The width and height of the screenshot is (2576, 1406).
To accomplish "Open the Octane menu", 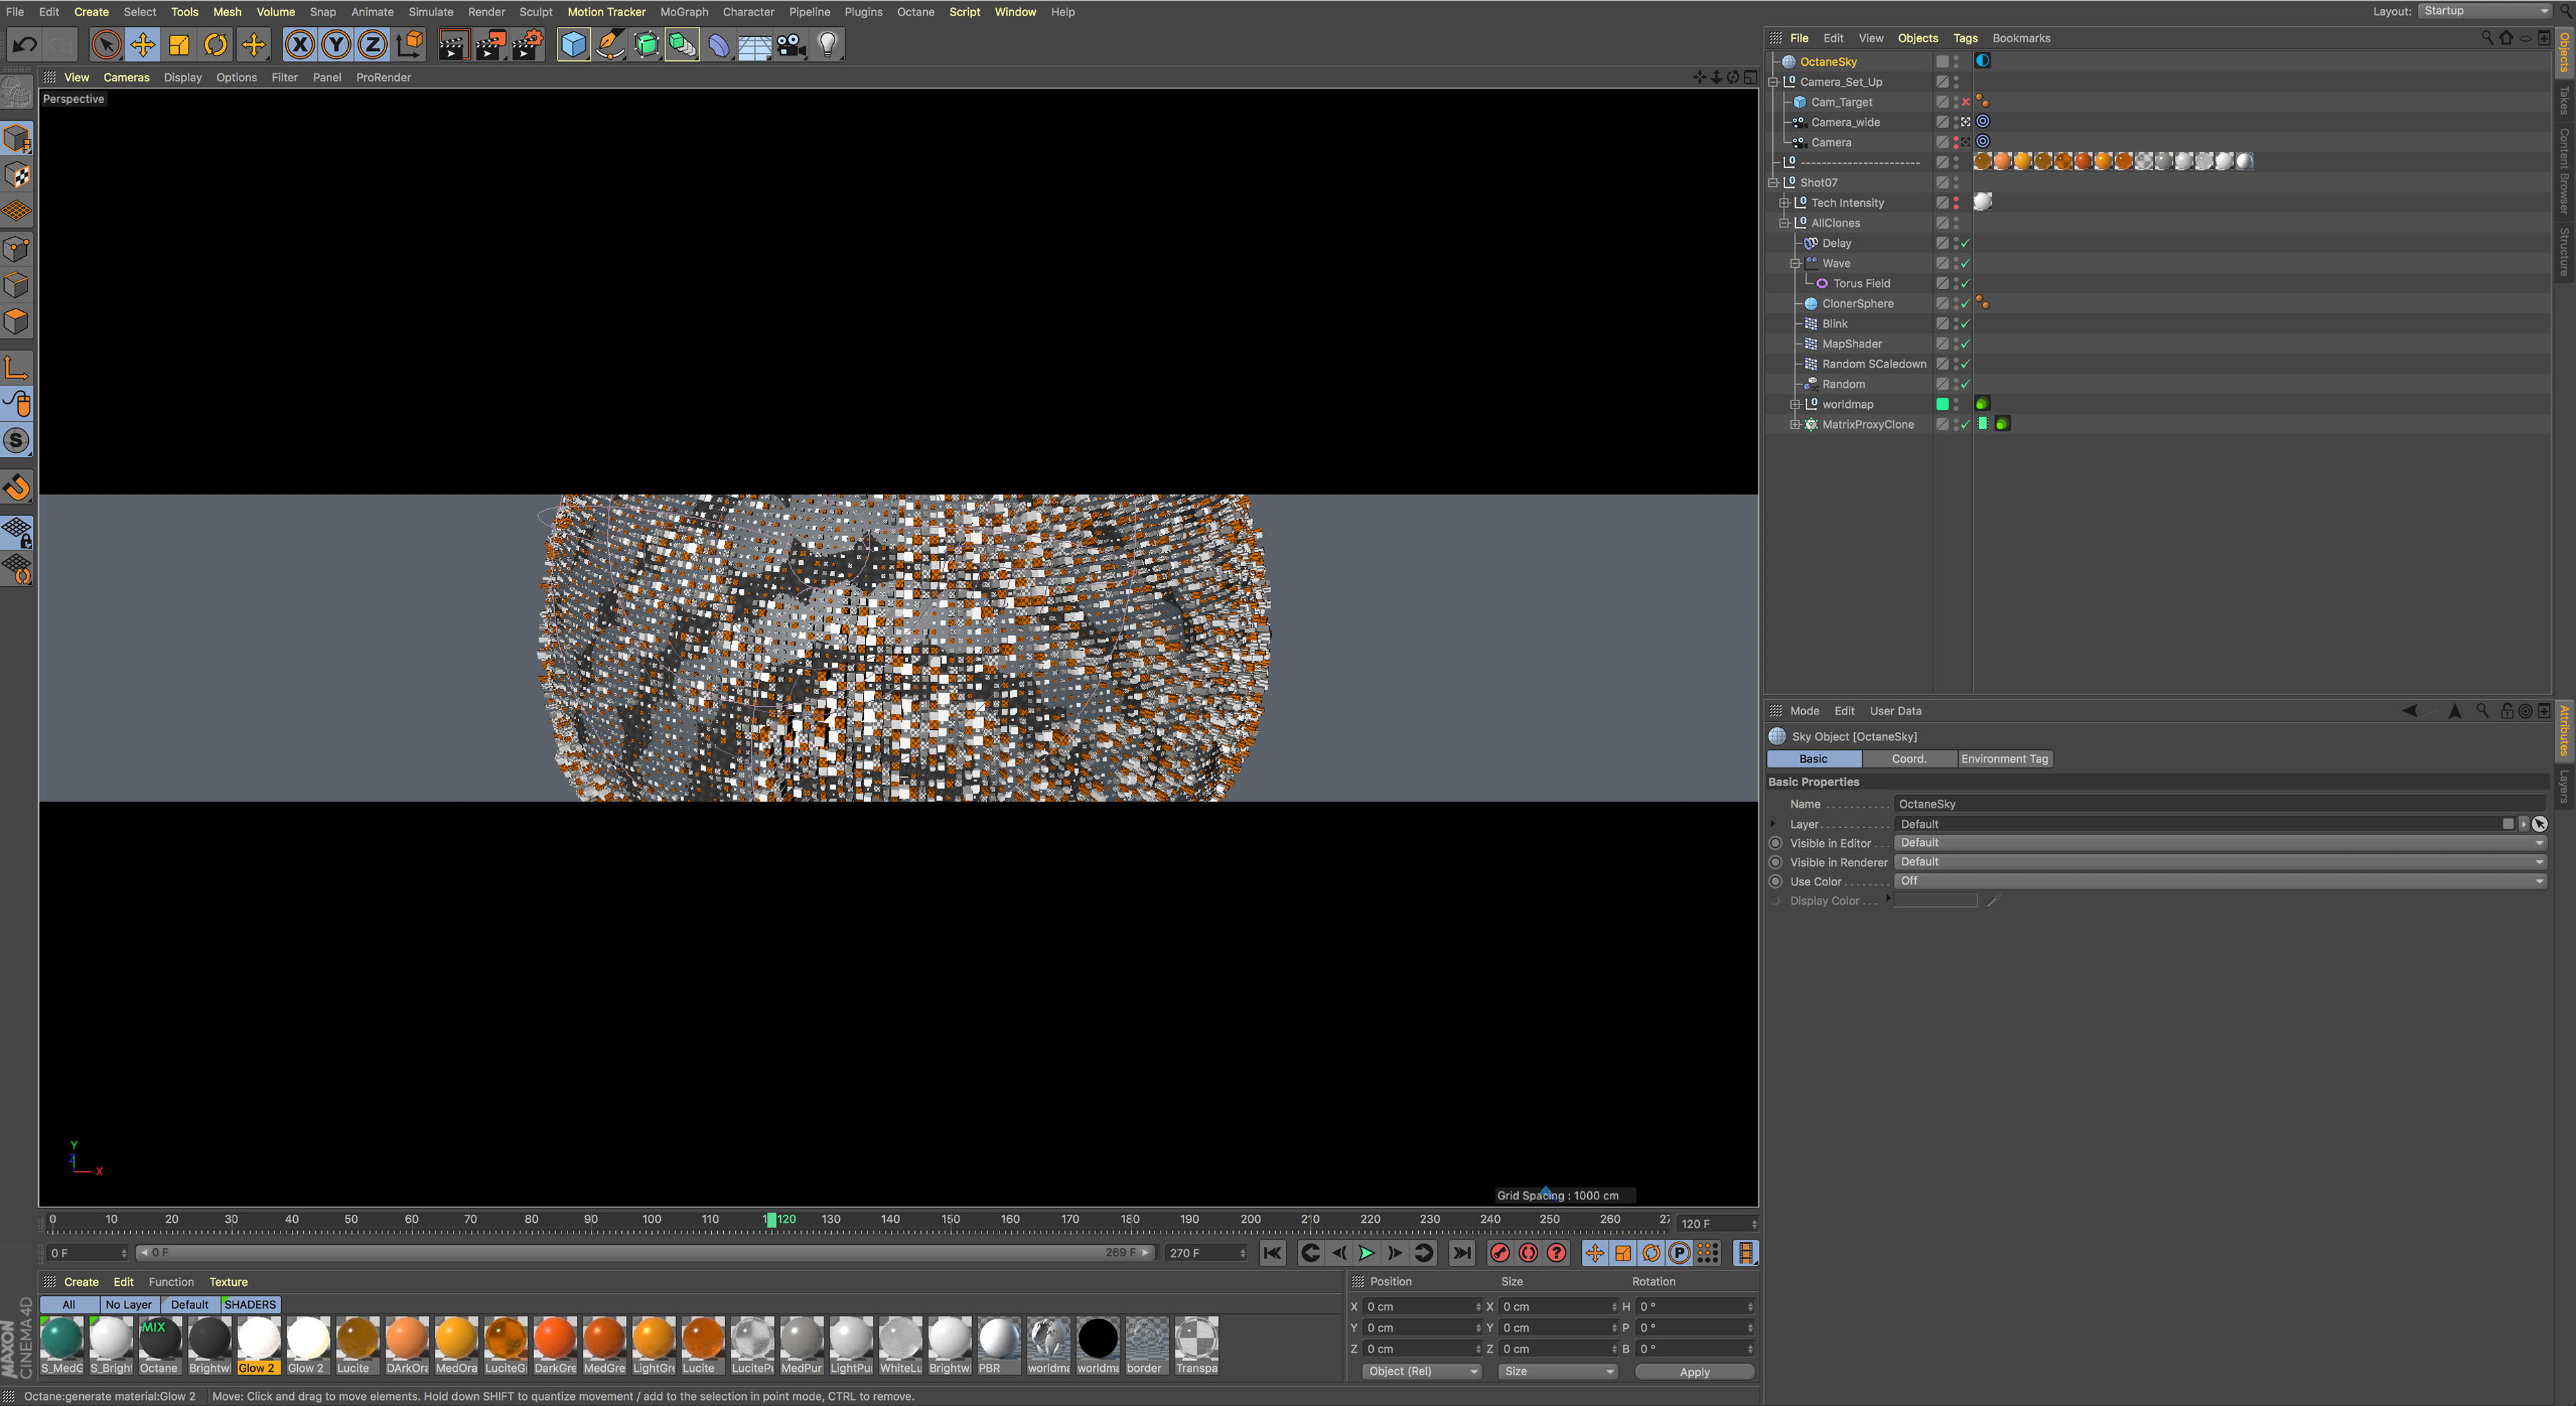I will tap(915, 12).
